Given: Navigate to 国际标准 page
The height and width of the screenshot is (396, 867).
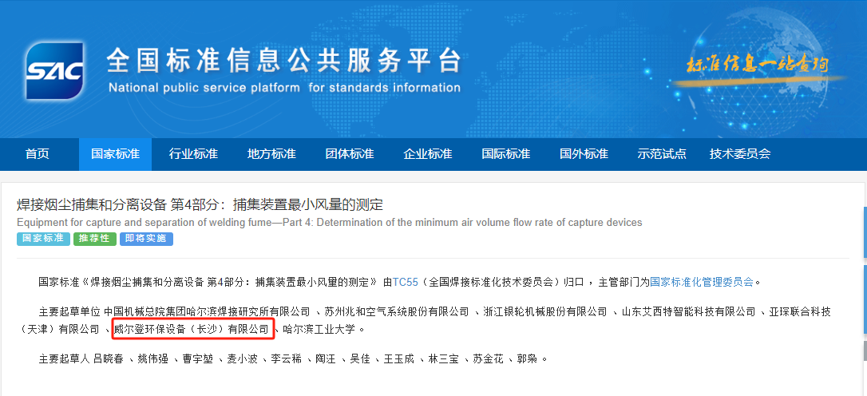Looking at the screenshot, I should [x=506, y=154].
